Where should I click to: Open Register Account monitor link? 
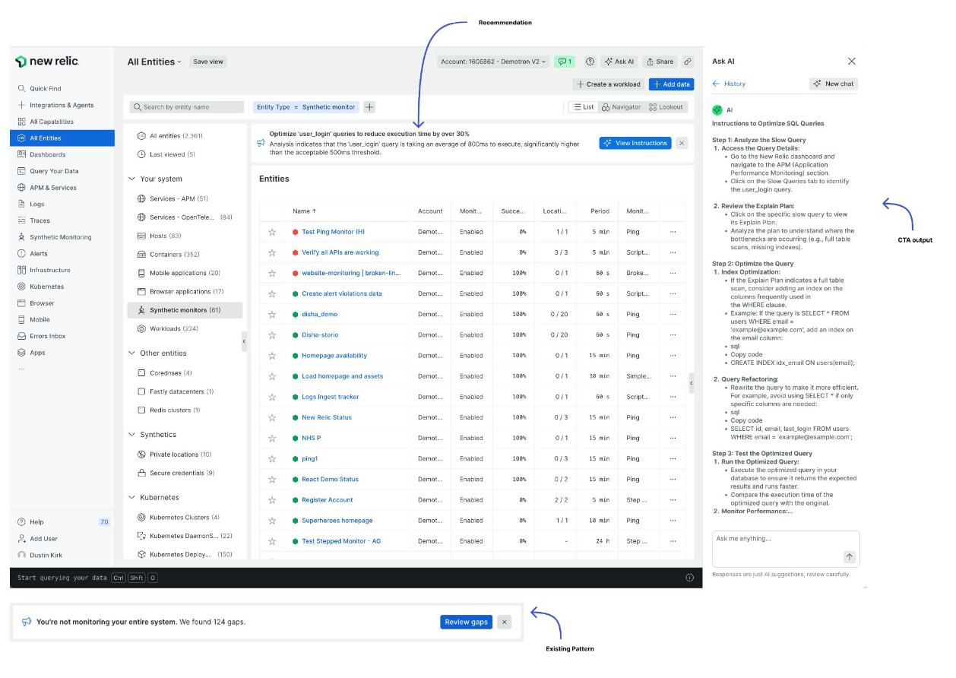click(328, 500)
